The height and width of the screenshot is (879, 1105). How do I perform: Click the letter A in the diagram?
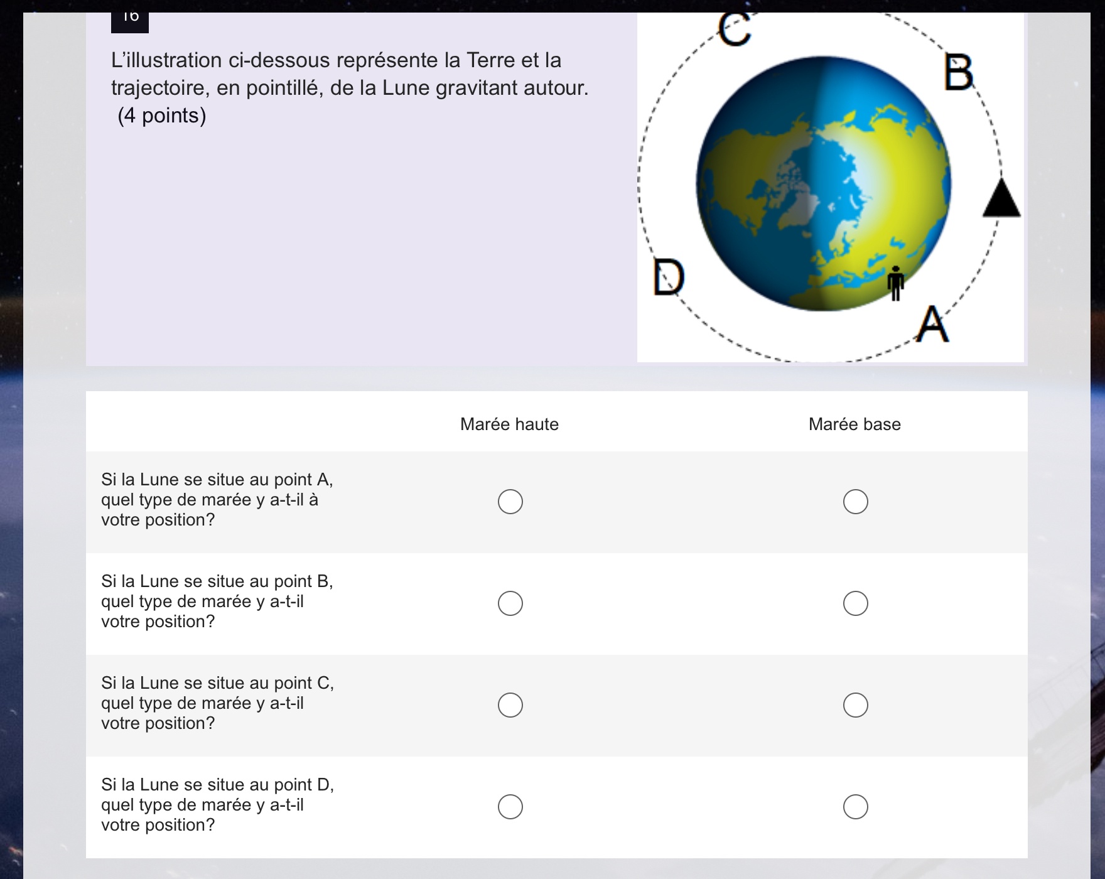pos(932,324)
